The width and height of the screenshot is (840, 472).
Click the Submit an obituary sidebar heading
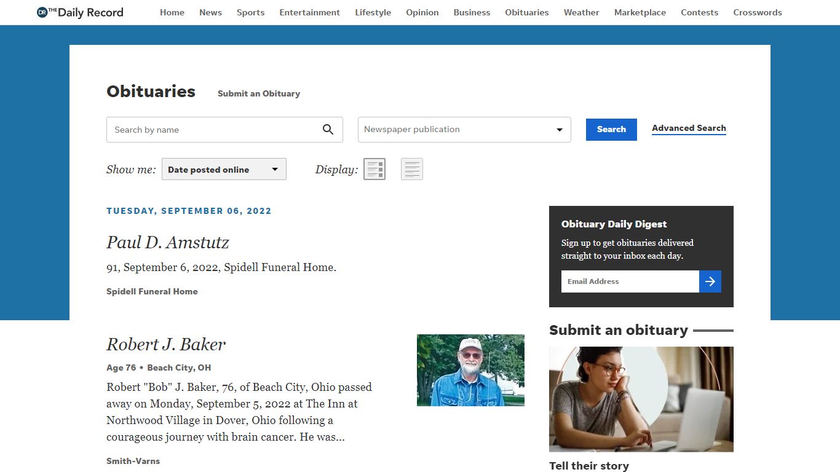point(619,330)
